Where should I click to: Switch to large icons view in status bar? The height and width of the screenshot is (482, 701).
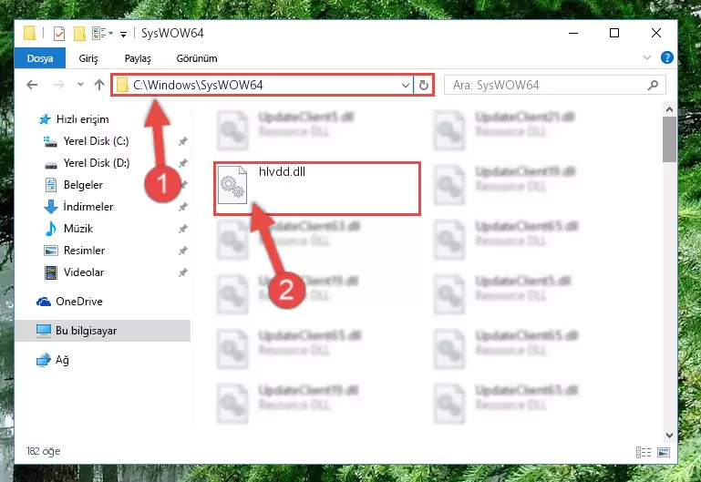coord(664,453)
